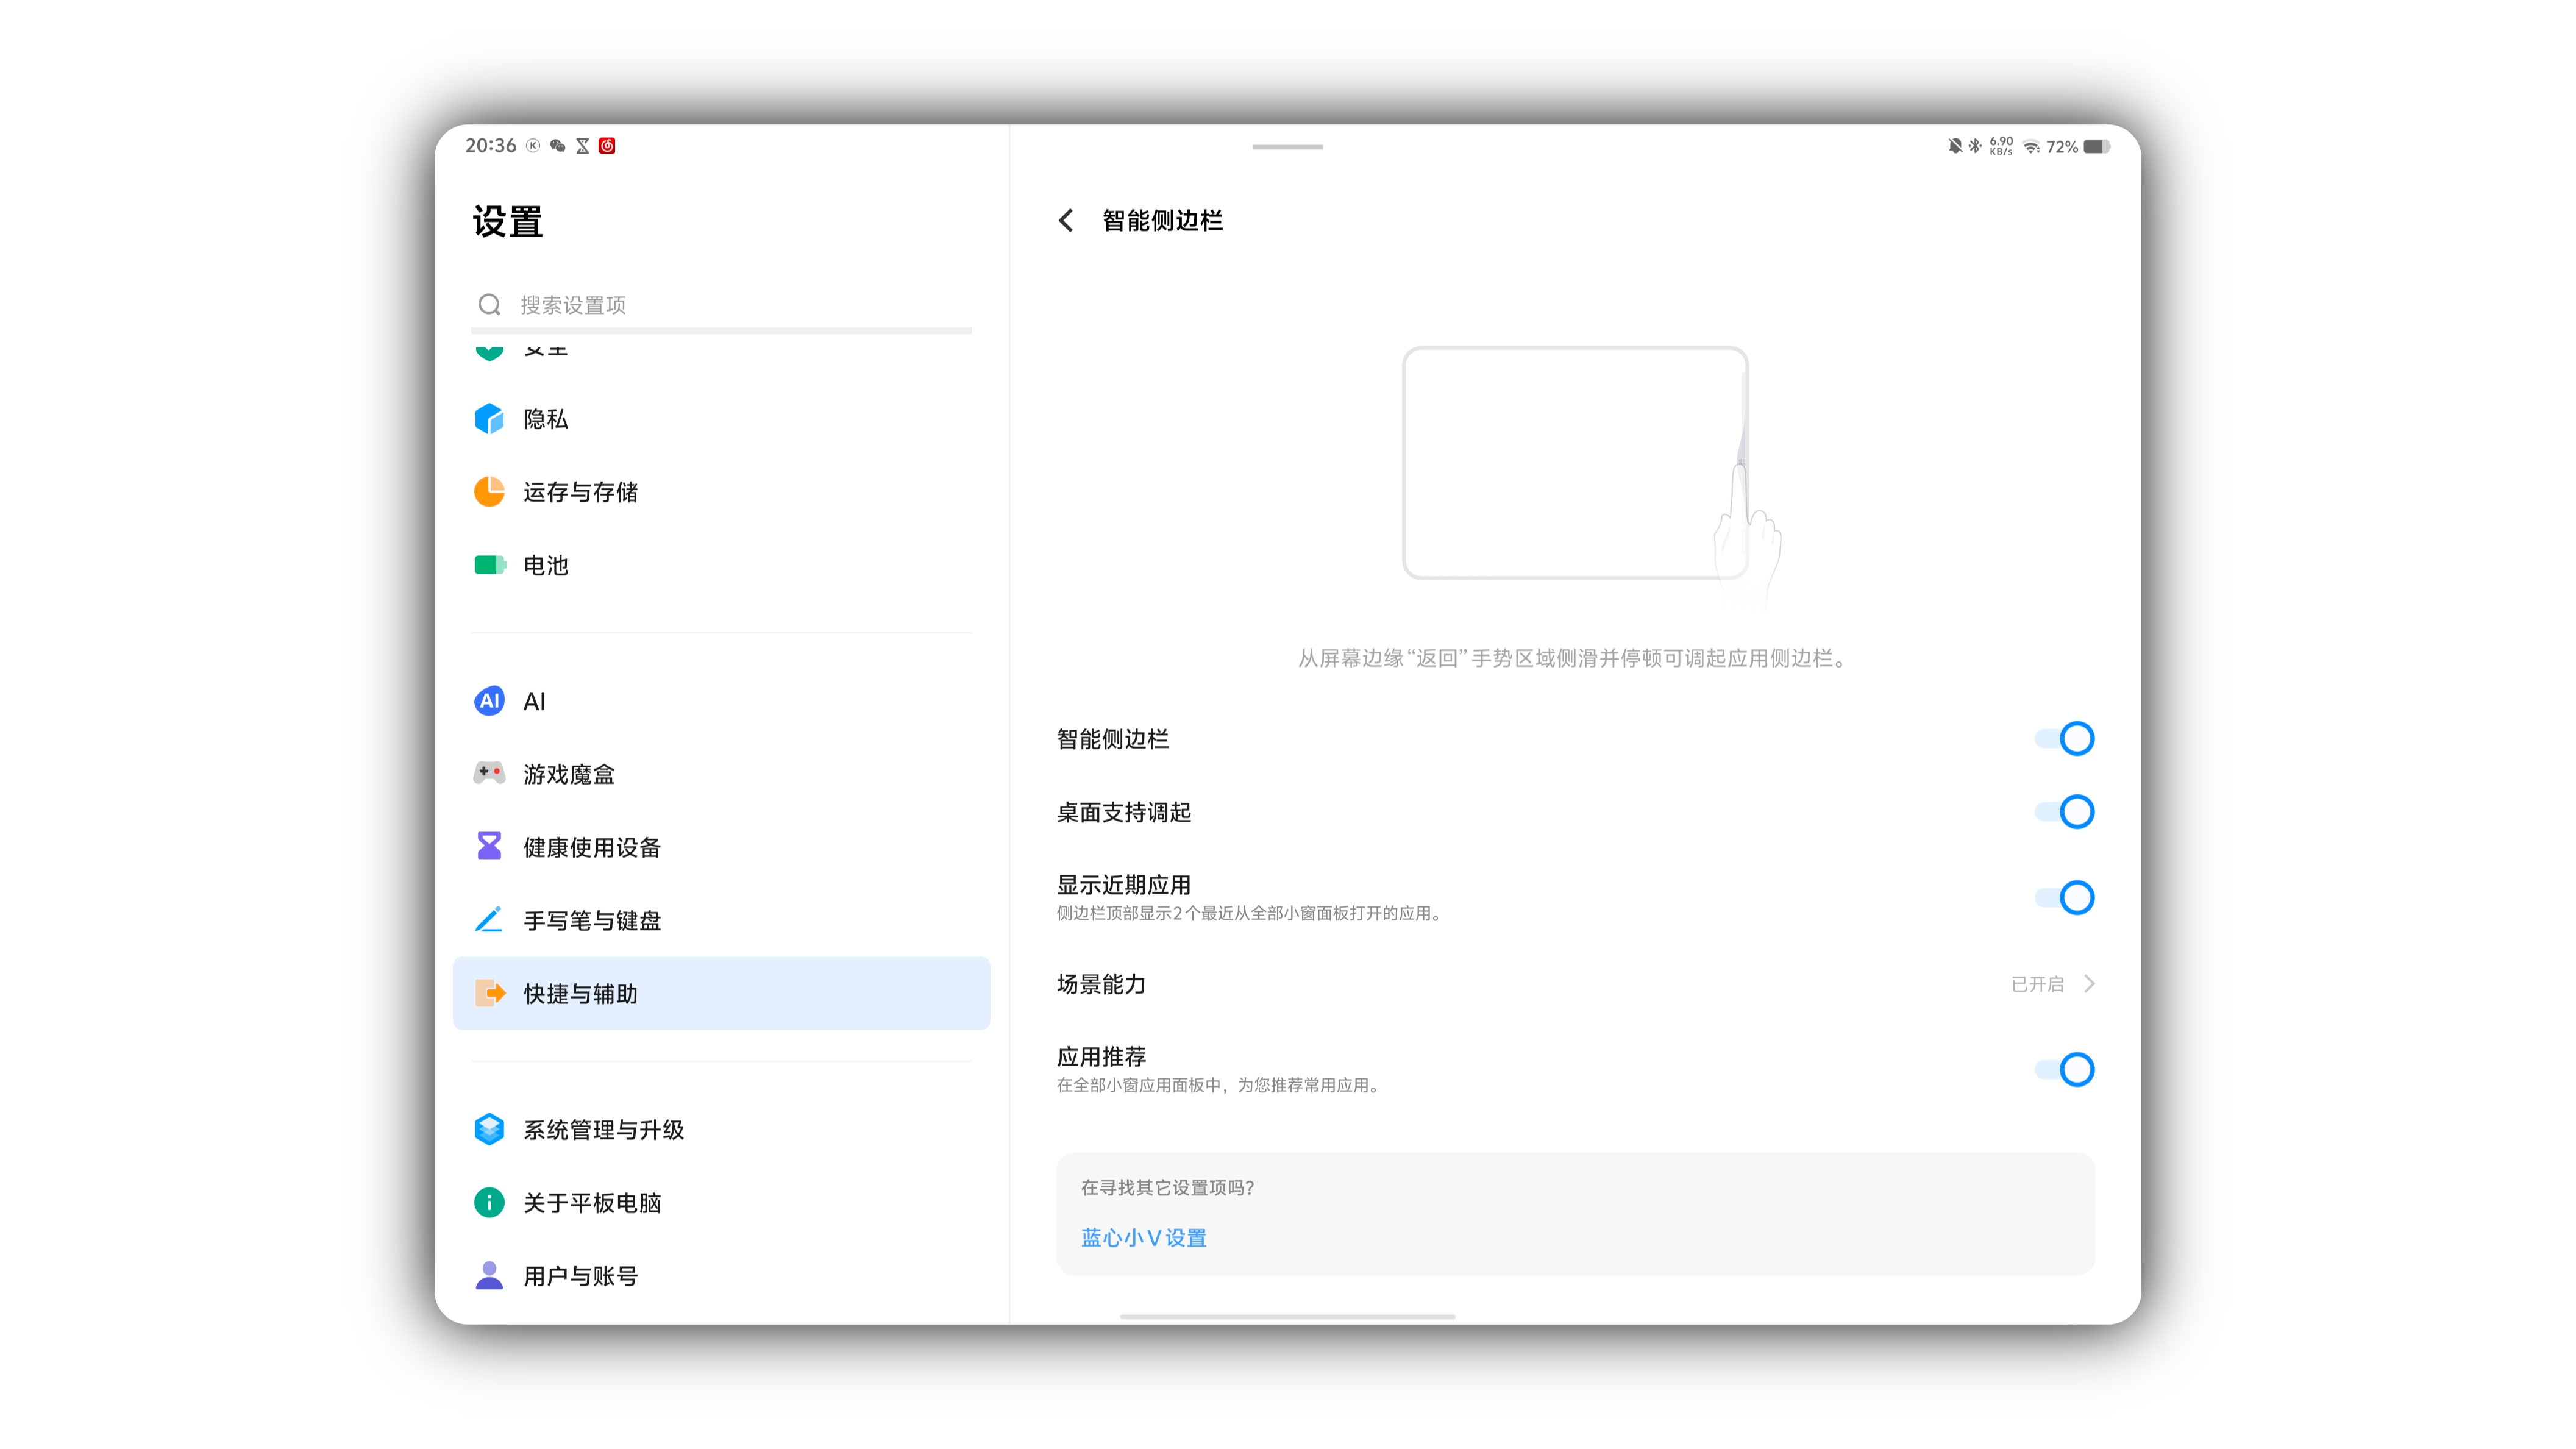This screenshot has height=1449, width=2576.
Task: Tap the battery indicator at 72%
Action: click(2096, 147)
